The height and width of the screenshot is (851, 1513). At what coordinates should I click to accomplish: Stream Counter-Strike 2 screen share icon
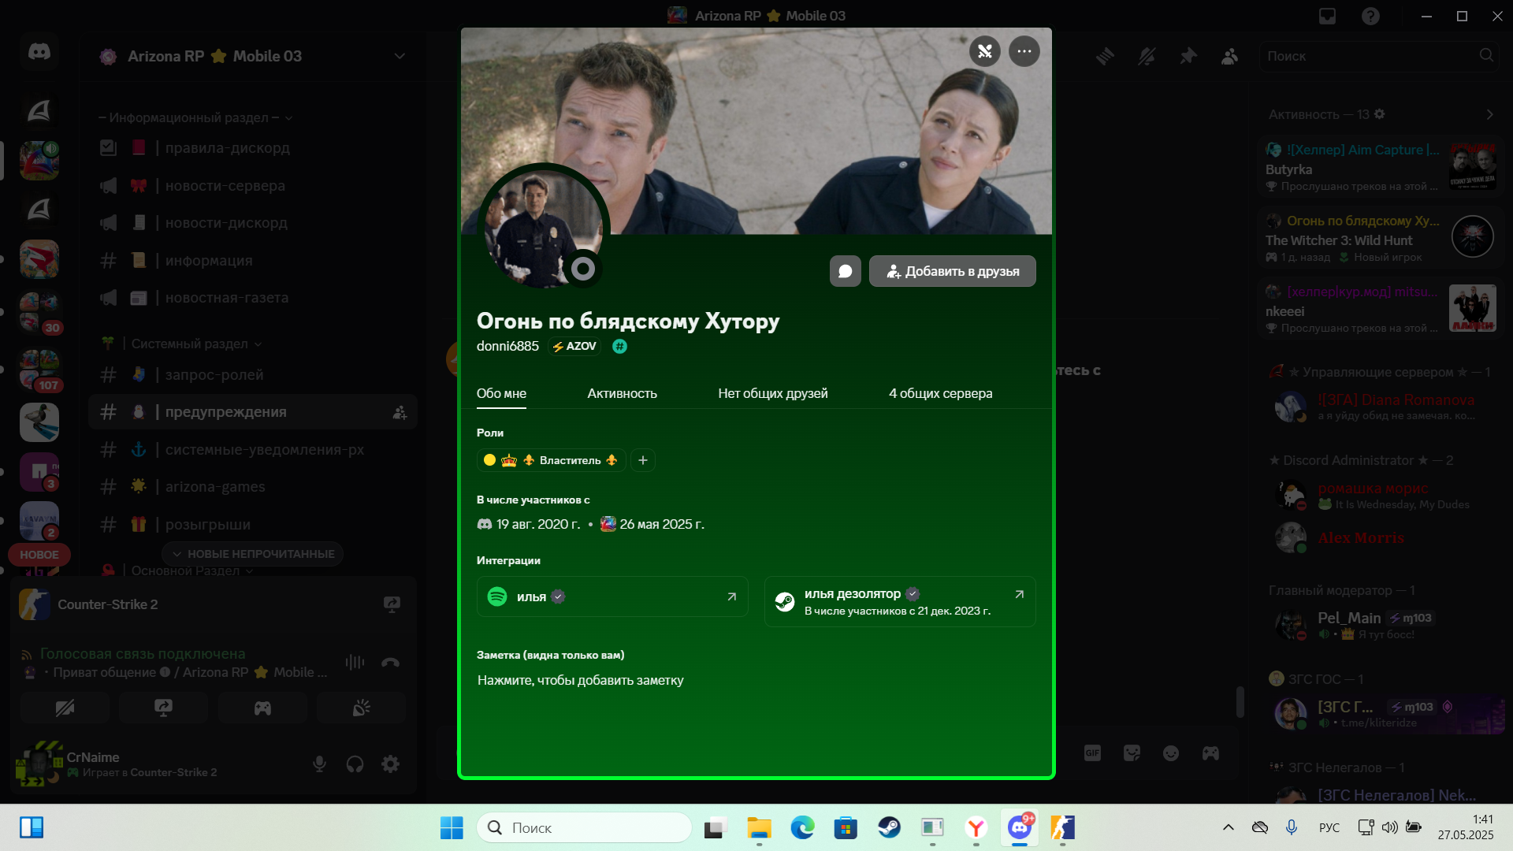pyautogui.click(x=392, y=604)
